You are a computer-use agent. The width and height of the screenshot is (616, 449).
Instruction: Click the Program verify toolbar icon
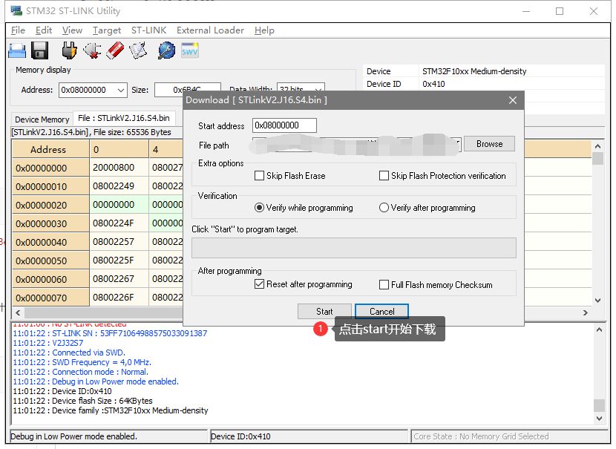138,50
